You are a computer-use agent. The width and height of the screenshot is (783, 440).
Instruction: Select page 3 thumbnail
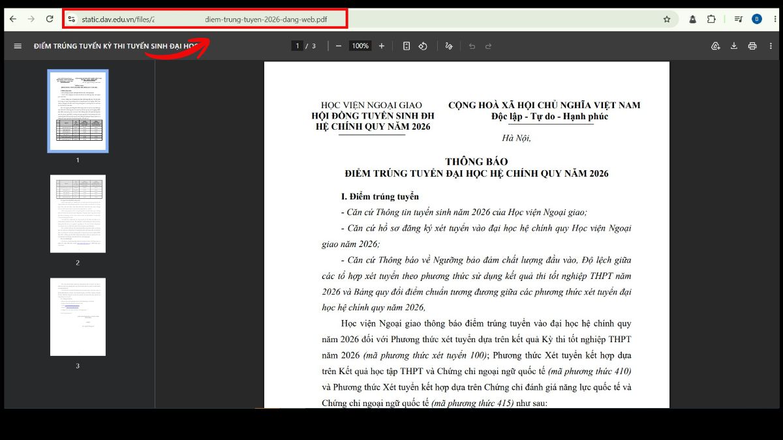(x=78, y=317)
